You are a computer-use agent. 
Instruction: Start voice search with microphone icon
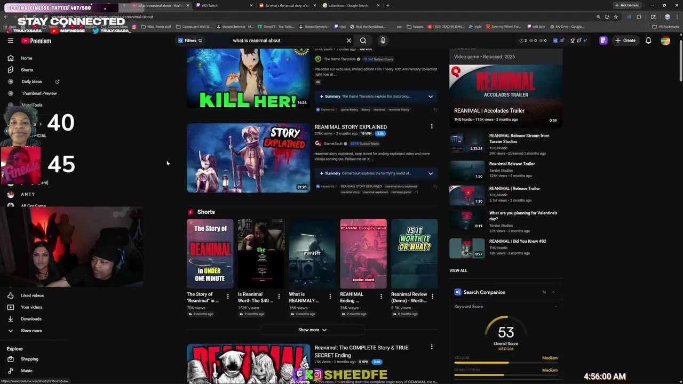click(383, 41)
